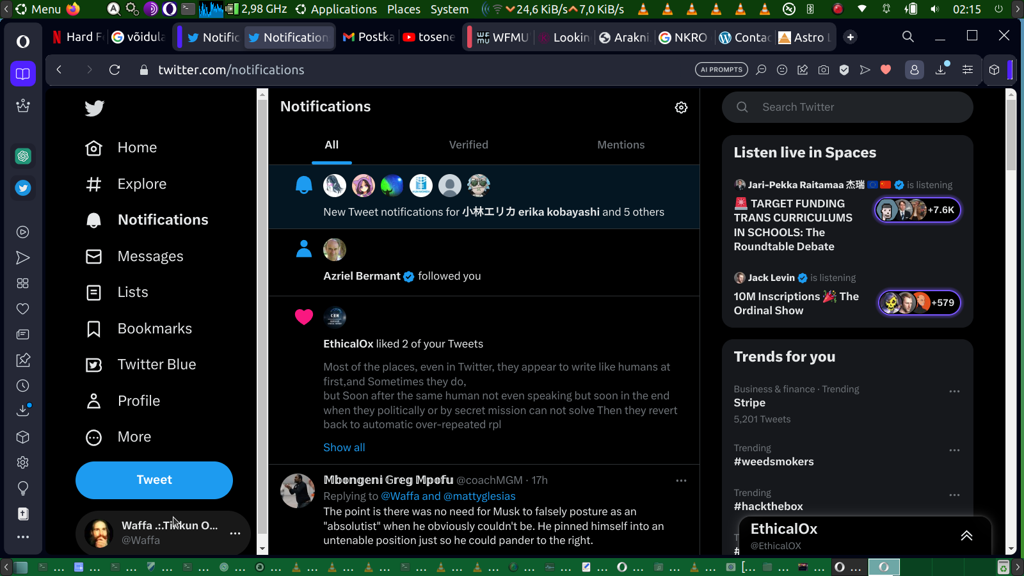
Task: Click Show all liked tweets link
Action: pos(344,447)
